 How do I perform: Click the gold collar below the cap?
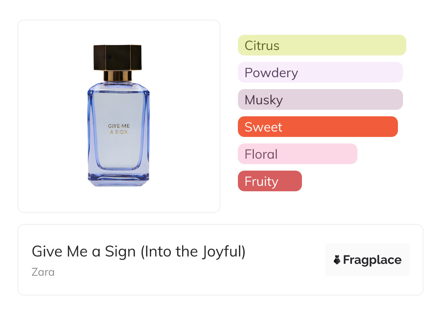118,76
